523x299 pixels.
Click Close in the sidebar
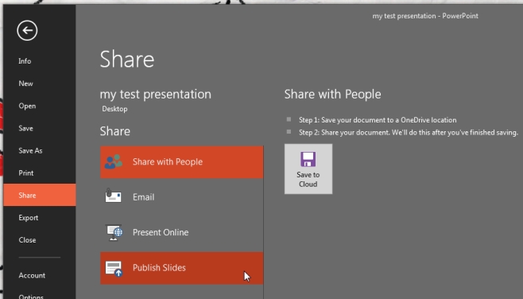pos(27,240)
